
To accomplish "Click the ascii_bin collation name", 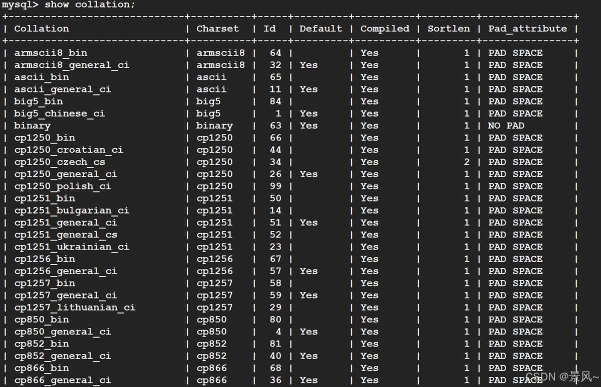I will click(42, 77).
